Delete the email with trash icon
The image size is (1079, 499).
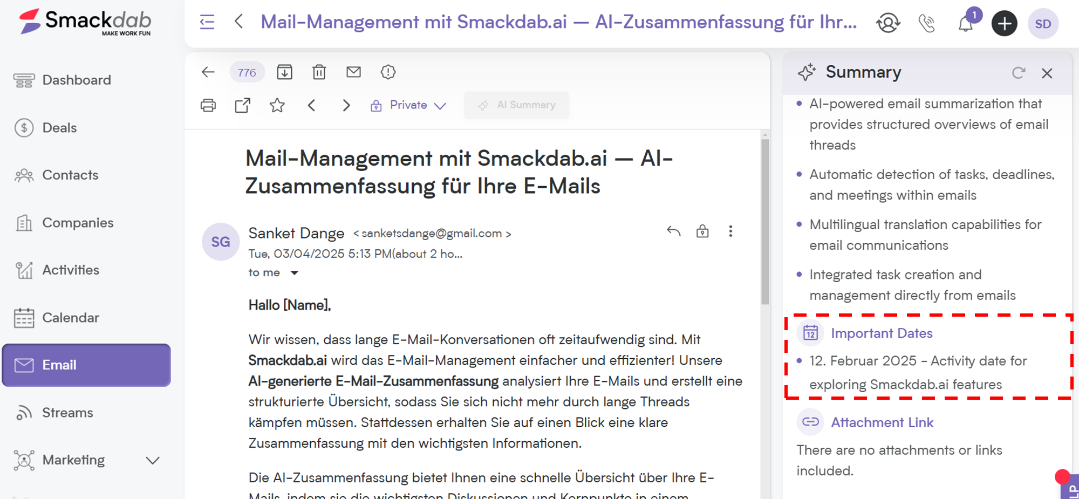click(x=319, y=72)
